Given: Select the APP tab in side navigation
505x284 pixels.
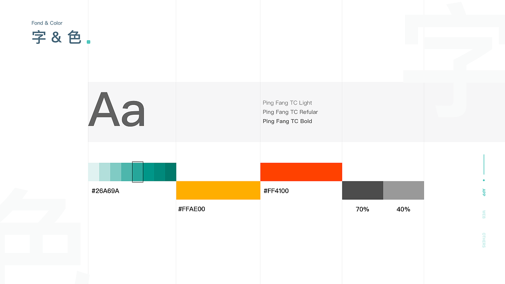Looking at the screenshot, I should [484, 192].
